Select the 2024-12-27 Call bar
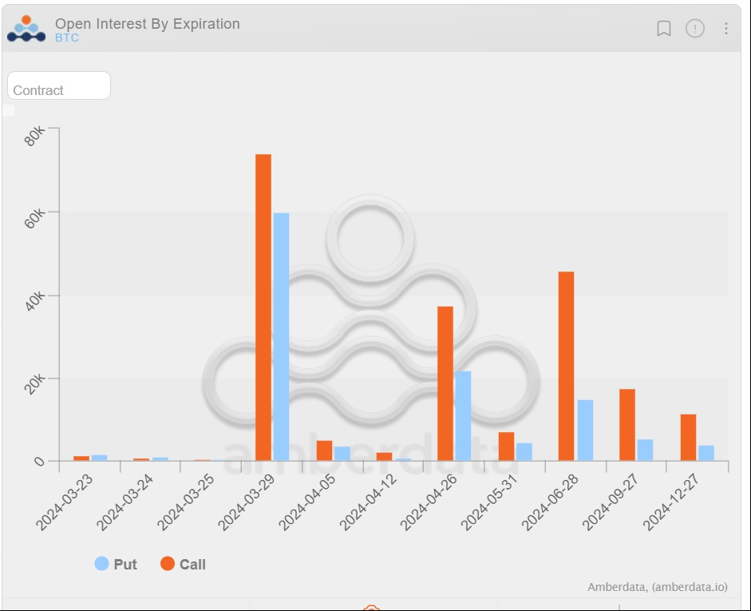The width and height of the screenshot is (751, 611). point(688,437)
